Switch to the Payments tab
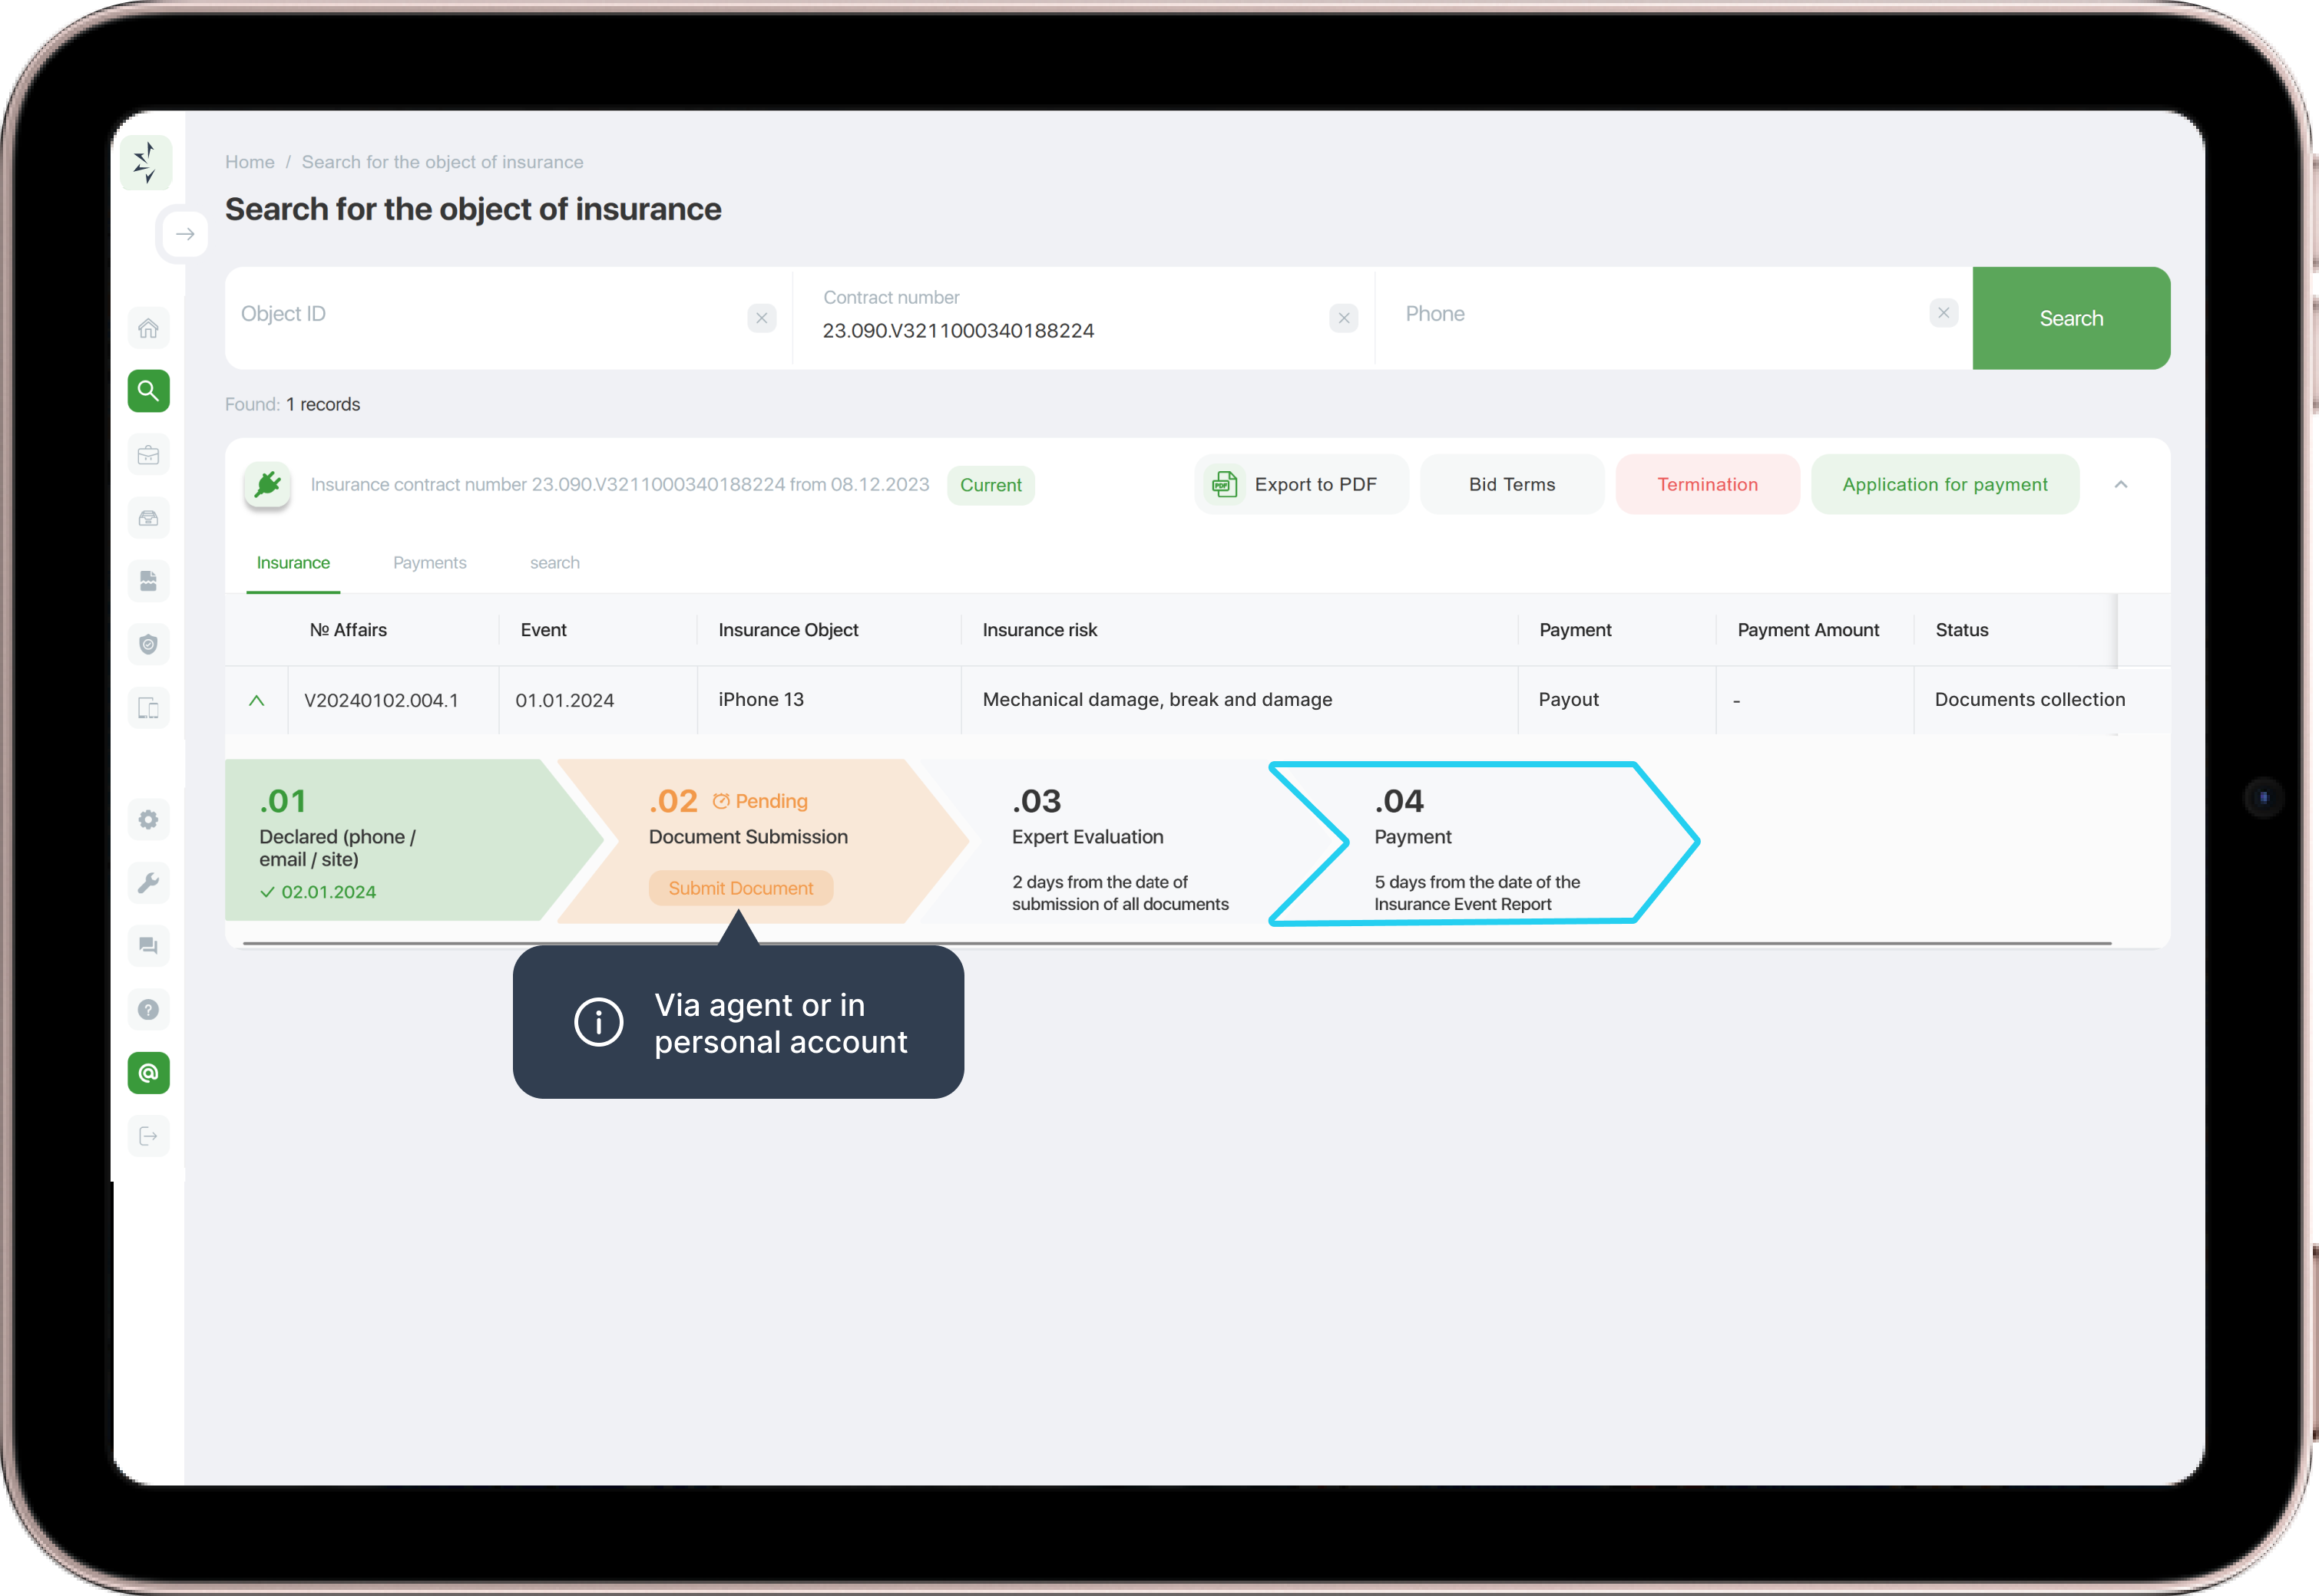 click(x=429, y=563)
